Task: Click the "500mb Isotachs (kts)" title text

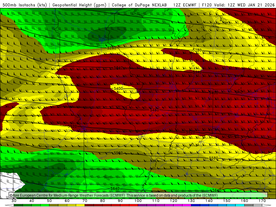Action: [x=24, y=5]
